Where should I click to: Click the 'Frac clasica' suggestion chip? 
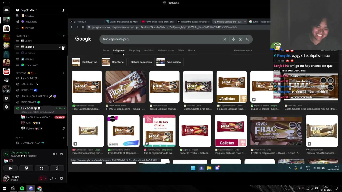[170, 62]
